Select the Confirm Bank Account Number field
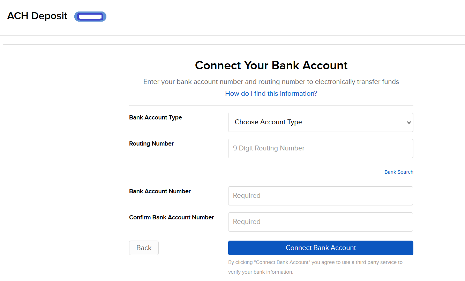465x281 pixels. tap(321, 222)
